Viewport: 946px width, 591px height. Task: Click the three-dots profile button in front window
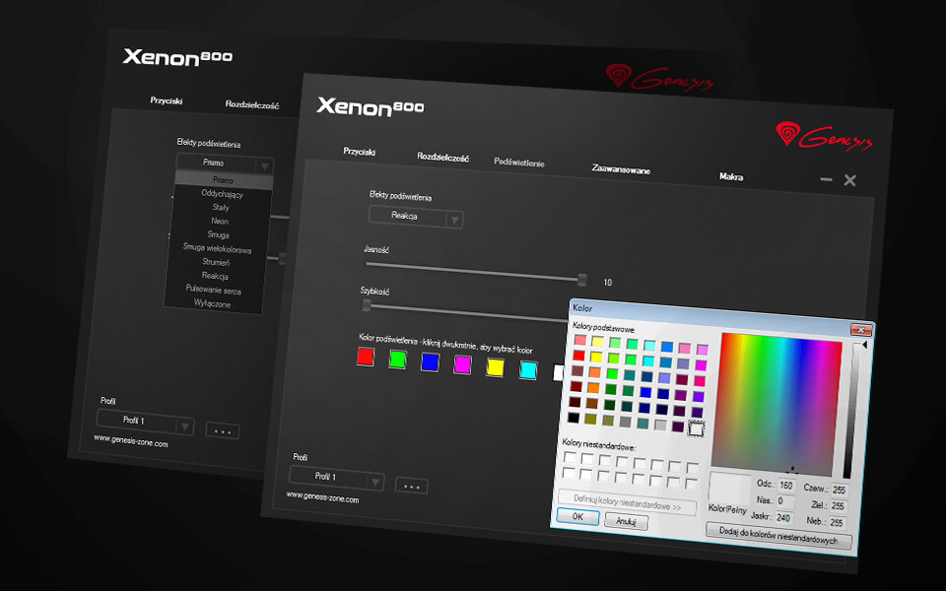point(411,486)
